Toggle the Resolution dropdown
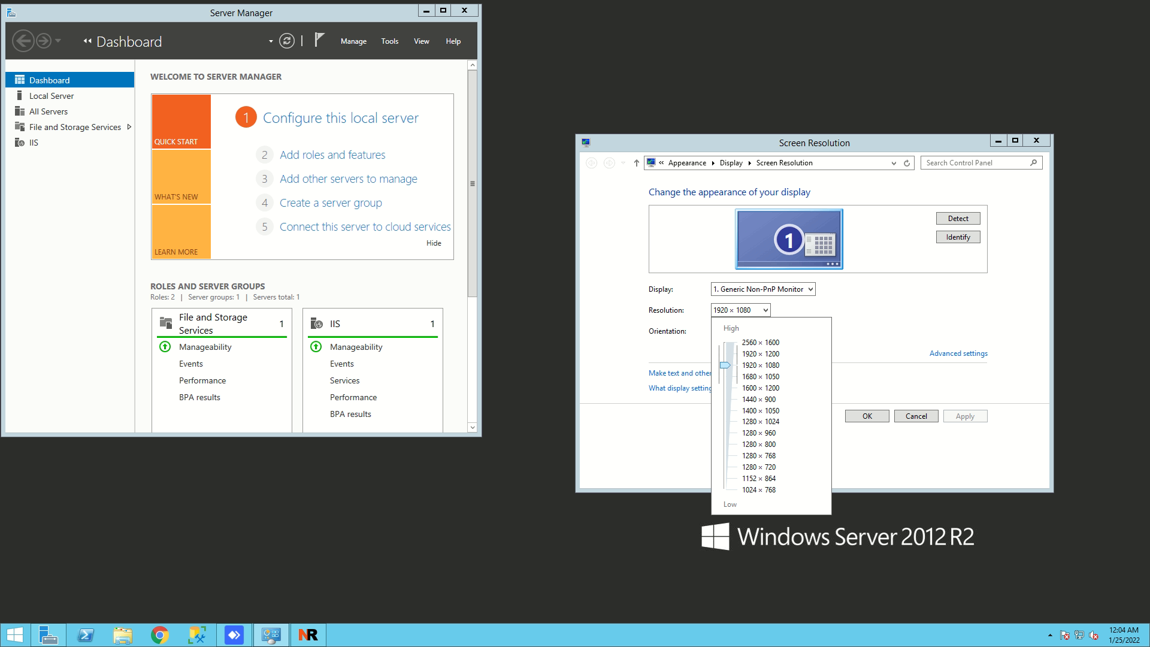The width and height of the screenshot is (1150, 647). (x=741, y=310)
